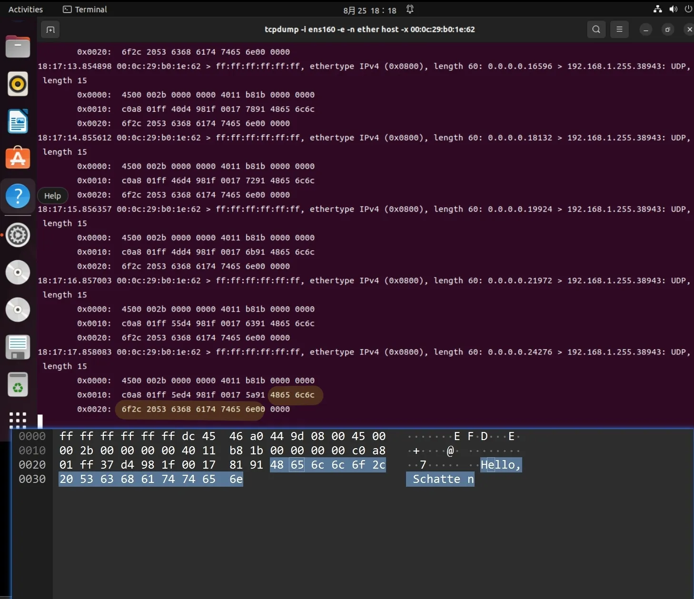Minimize the terminal window
Viewport: 694px width, 599px height.
[645, 29]
